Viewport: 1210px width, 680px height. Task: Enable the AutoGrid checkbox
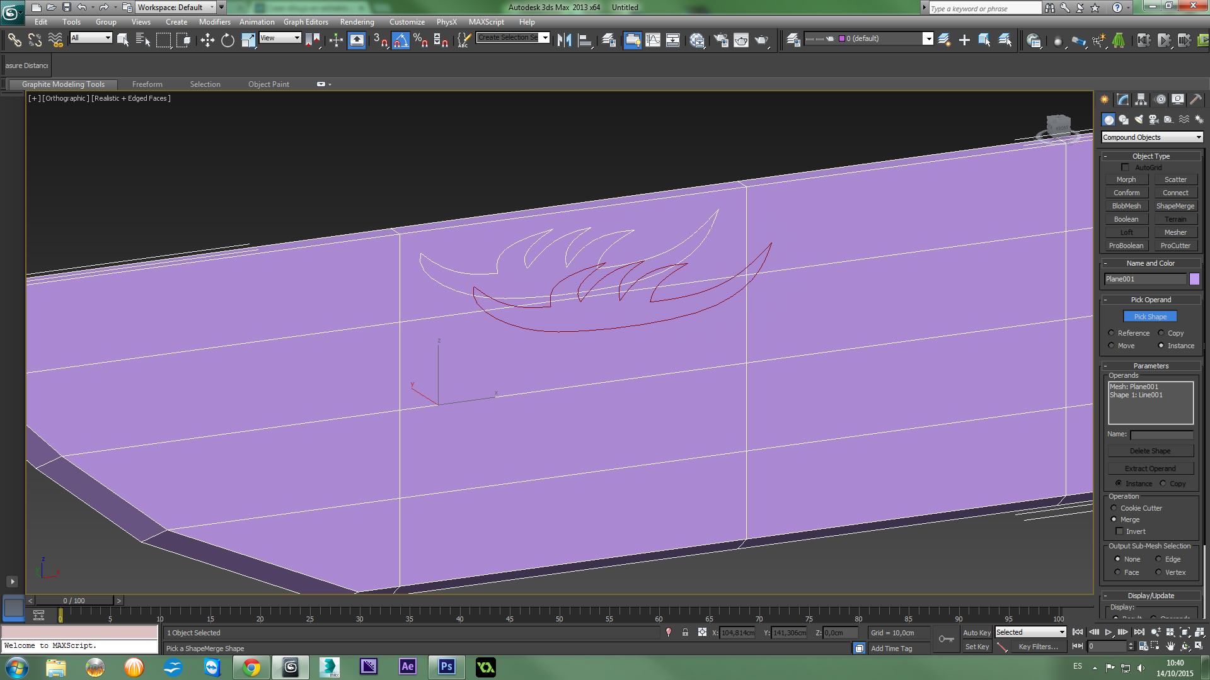click(x=1126, y=167)
